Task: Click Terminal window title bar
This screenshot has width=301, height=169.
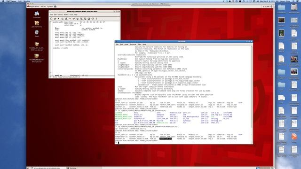Action: tap(181, 41)
